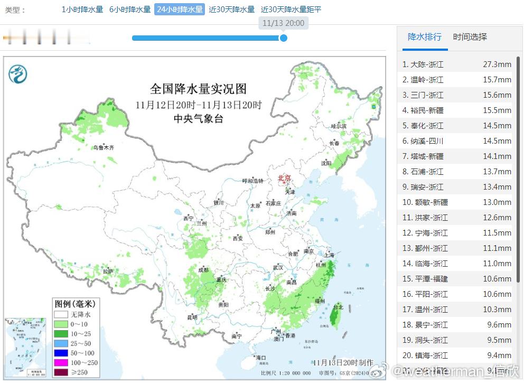Viewport: 524px width, 384px height.
Task: Click the South China Sea inset map
Action: 25,349
